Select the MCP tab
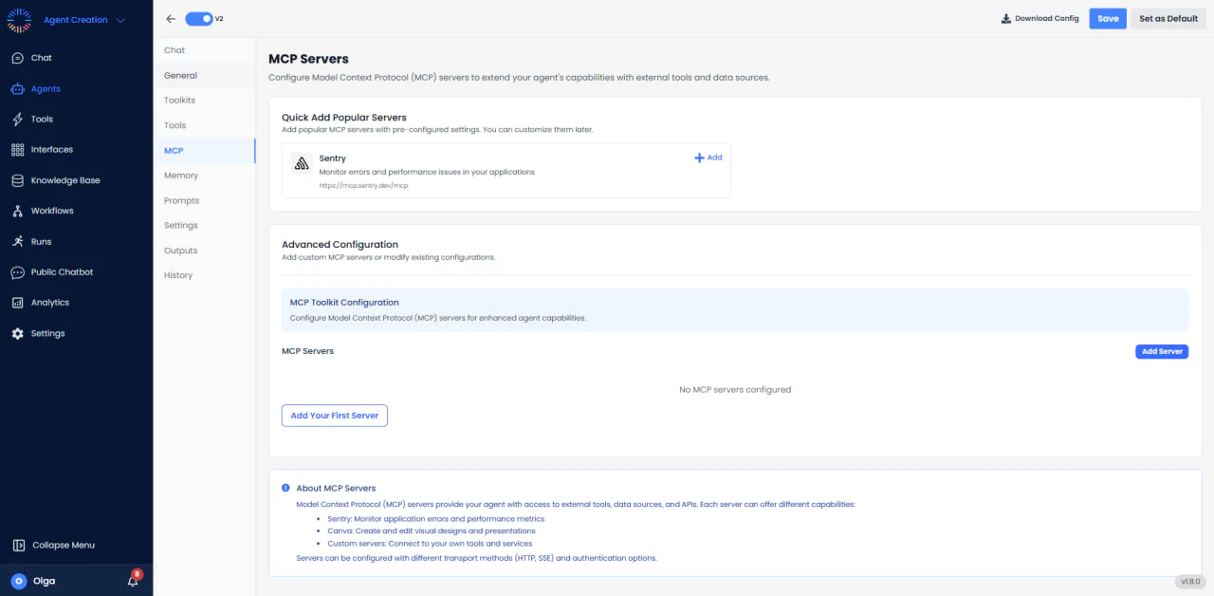The image size is (1214, 596). [204, 151]
